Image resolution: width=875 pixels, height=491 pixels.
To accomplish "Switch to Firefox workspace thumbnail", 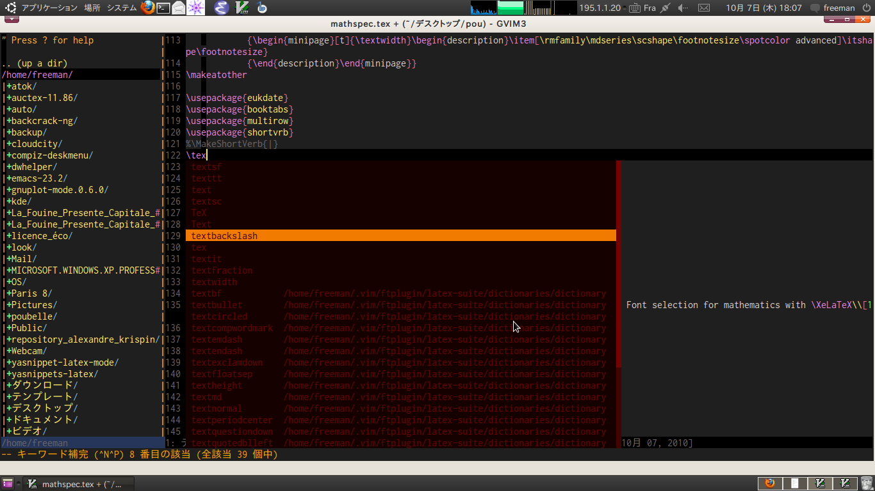I will [771, 483].
